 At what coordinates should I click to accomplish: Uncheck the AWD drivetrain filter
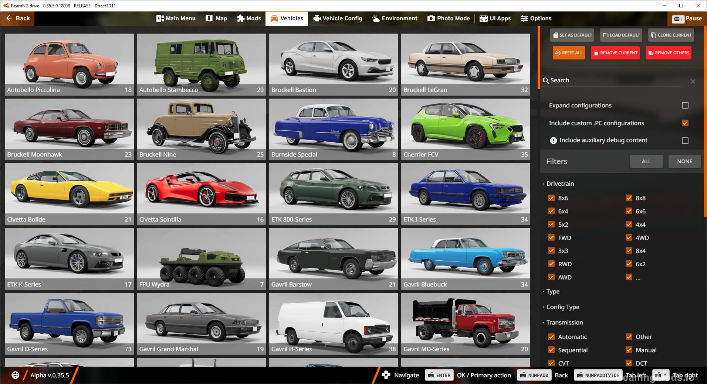tap(551, 277)
